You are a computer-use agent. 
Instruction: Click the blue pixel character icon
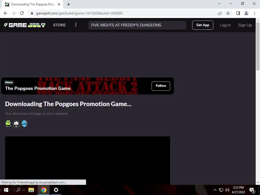click(24, 124)
